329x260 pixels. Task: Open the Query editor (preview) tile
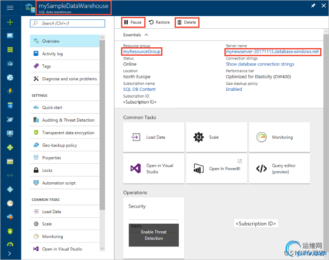[x=279, y=169]
